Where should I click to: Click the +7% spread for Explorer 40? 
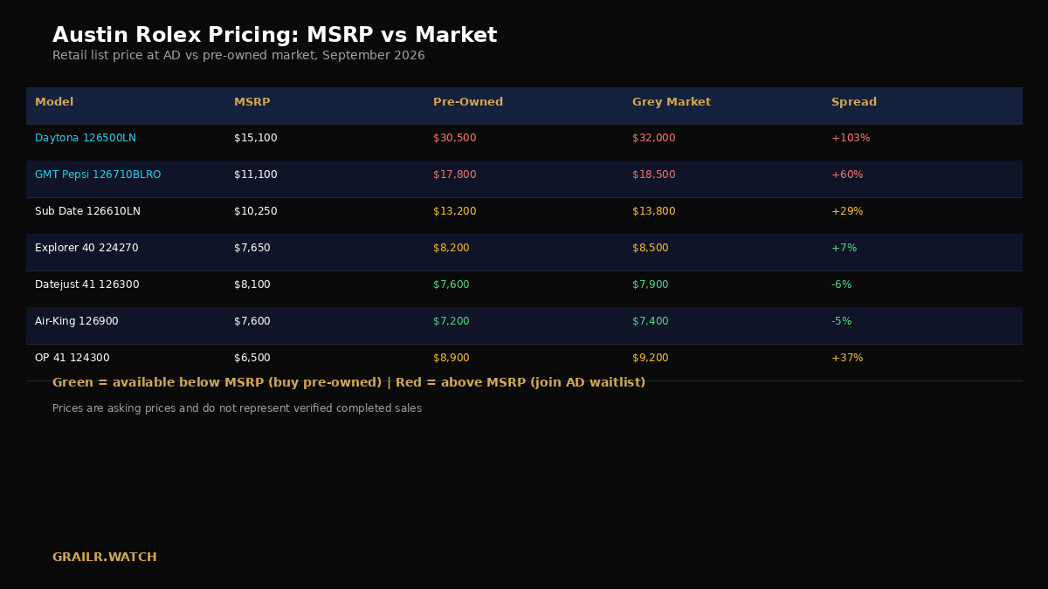tap(845, 248)
